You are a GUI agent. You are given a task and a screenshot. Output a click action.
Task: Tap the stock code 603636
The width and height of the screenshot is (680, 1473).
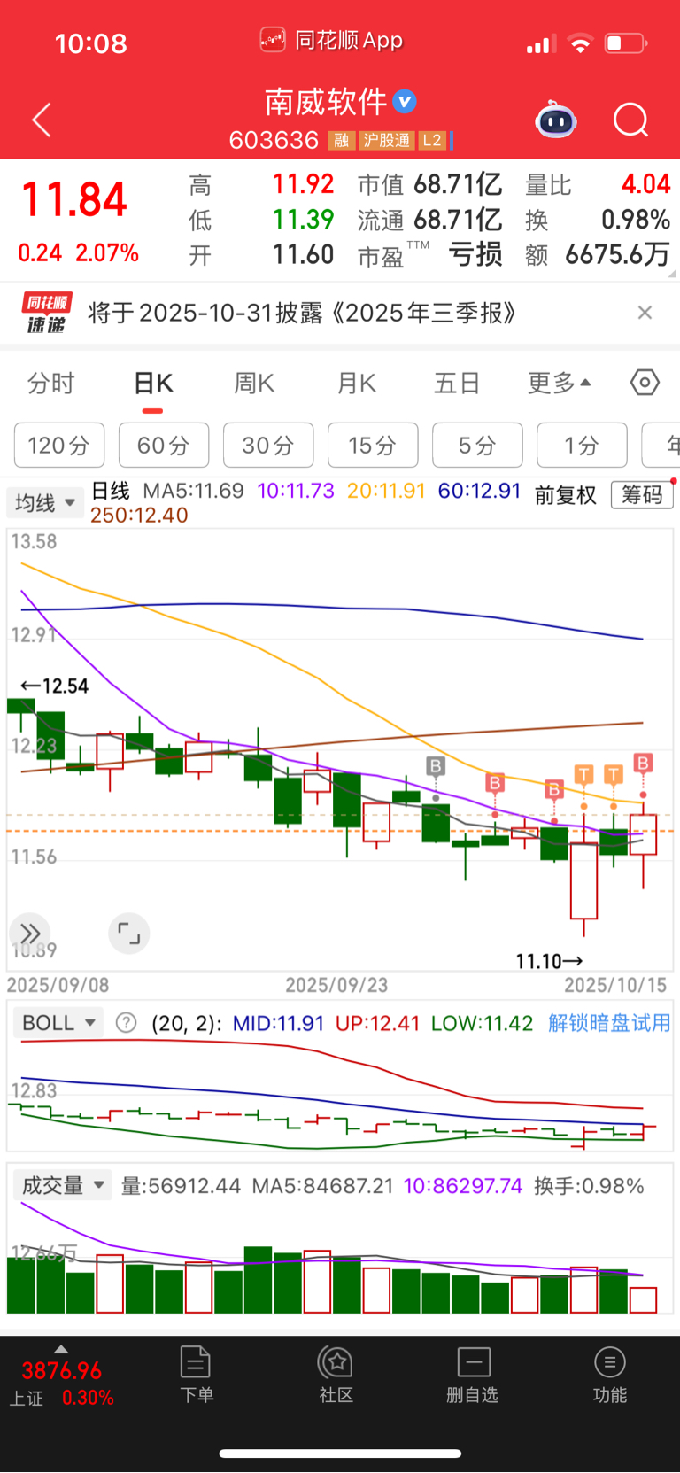coord(274,141)
